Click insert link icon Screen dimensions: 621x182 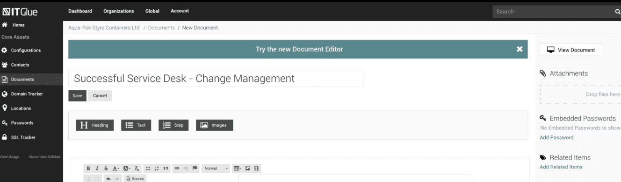point(177,169)
